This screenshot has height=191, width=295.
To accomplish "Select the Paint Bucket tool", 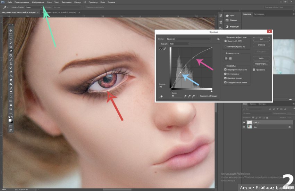I will 11,76.
